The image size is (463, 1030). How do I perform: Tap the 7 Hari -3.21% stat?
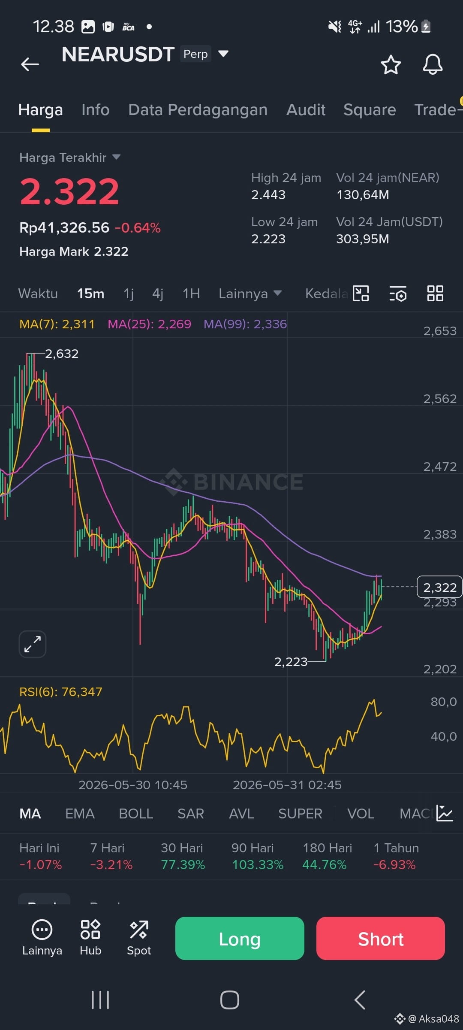click(x=111, y=856)
